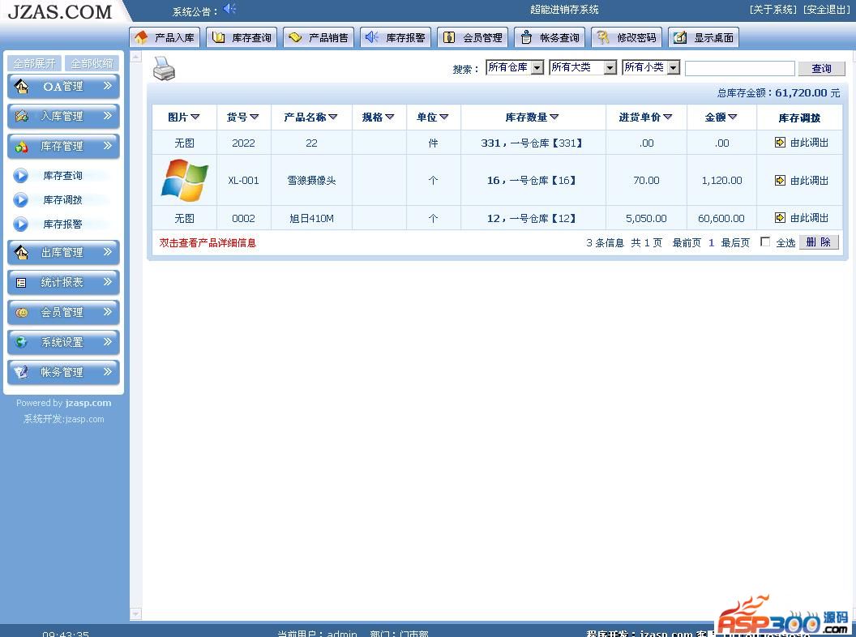Open the 所有小类 subcategory dropdown
Screen dimensions: 856x637
click(651, 67)
